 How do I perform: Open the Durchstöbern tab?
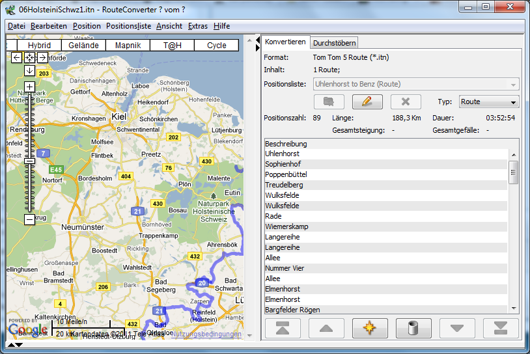coord(334,43)
